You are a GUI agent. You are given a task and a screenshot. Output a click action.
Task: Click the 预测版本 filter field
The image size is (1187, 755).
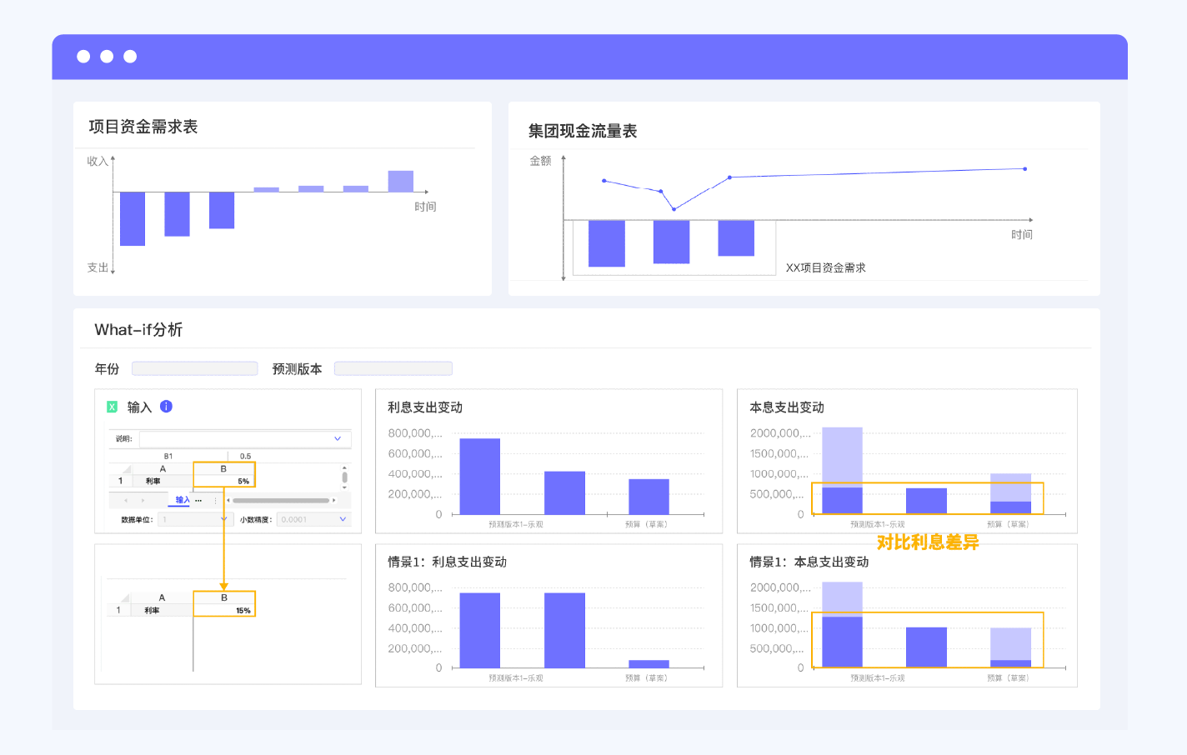(393, 368)
